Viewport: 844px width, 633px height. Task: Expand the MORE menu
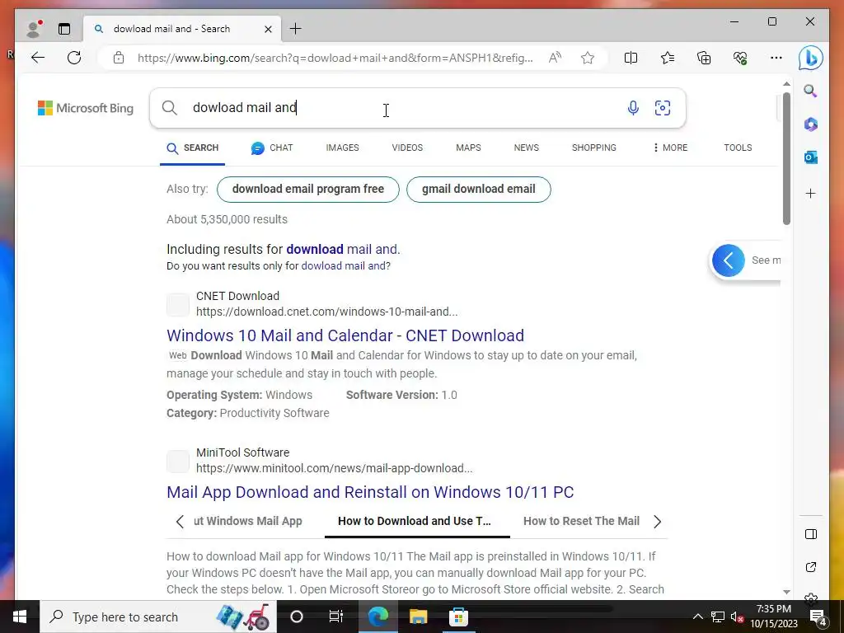(670, 148)
